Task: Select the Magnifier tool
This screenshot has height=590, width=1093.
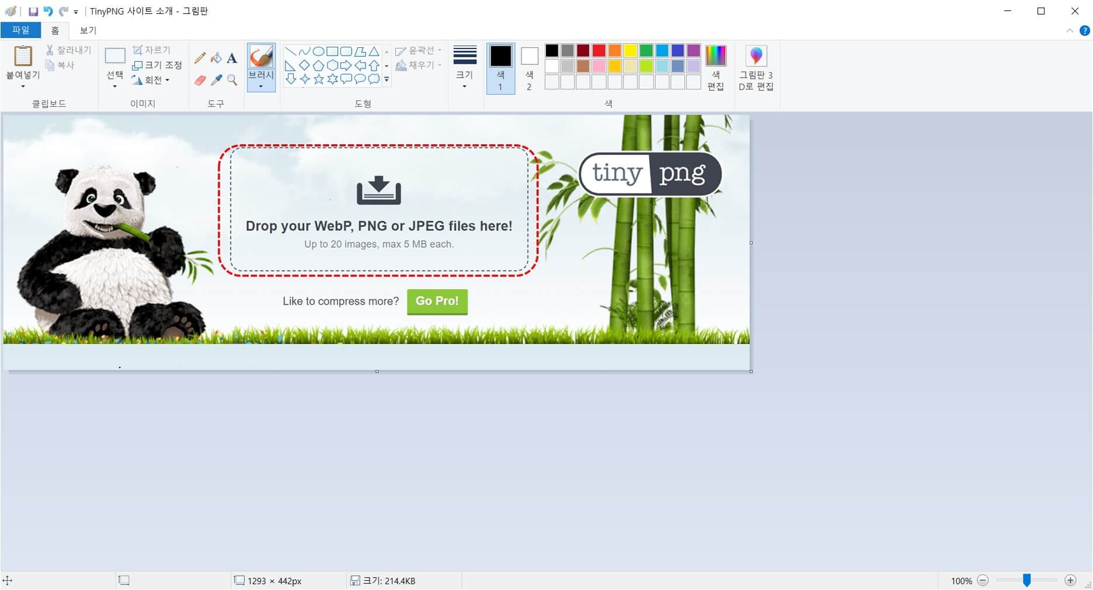Action: pyautogui.click(x=232, y=79)
